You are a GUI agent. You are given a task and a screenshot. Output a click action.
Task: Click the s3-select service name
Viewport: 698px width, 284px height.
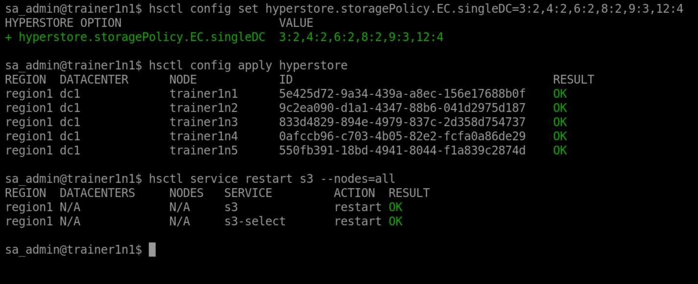(x=255, y=221)
